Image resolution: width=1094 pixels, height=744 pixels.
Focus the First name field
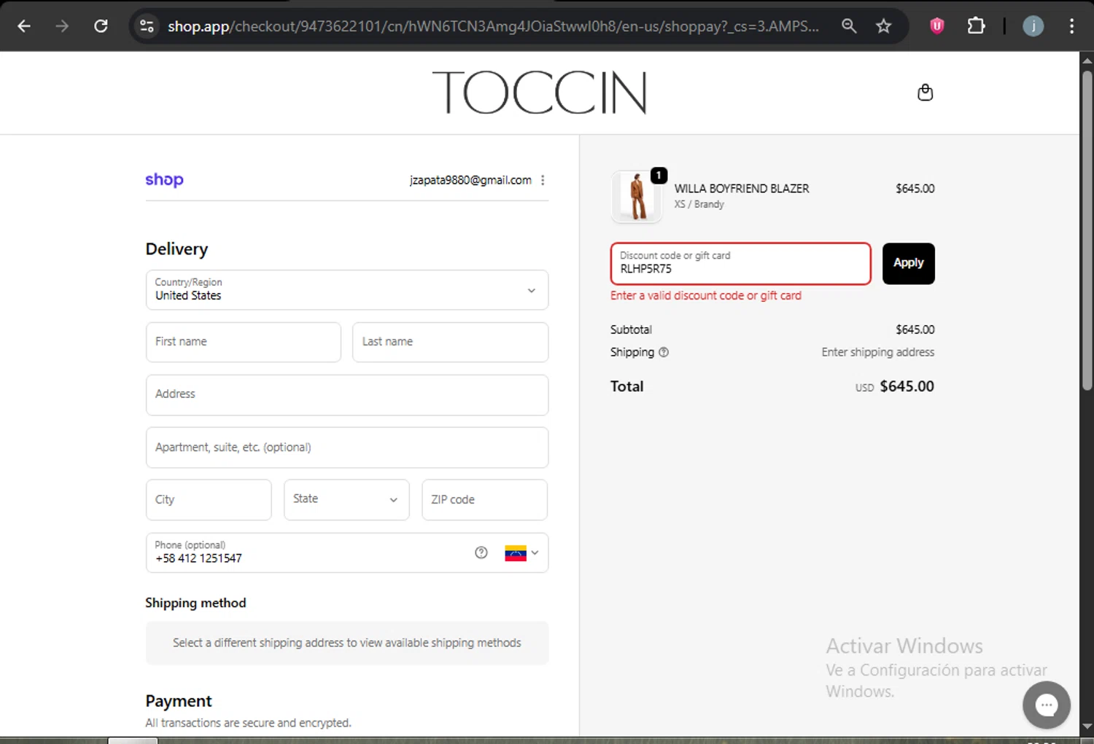(244, 342)
